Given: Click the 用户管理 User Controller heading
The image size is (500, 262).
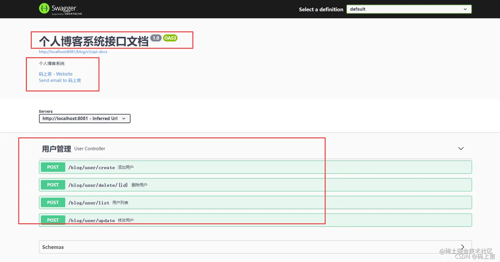Looking at the screenshot, I should click(73, 149).
